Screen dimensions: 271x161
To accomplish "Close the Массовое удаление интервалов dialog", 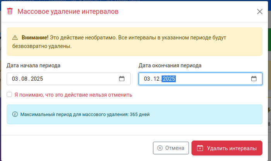I will pos(259,12).
